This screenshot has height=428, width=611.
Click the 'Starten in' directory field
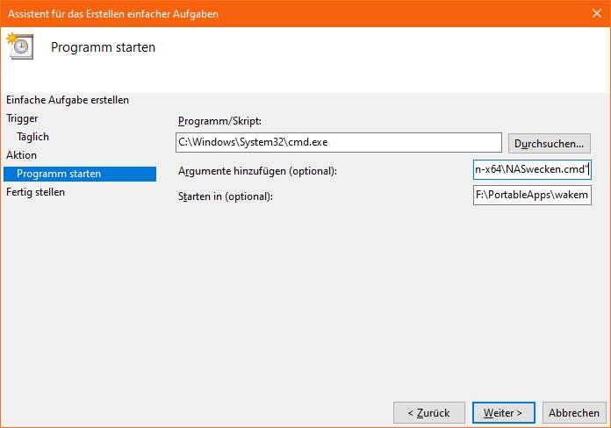(x=532, y=195)
